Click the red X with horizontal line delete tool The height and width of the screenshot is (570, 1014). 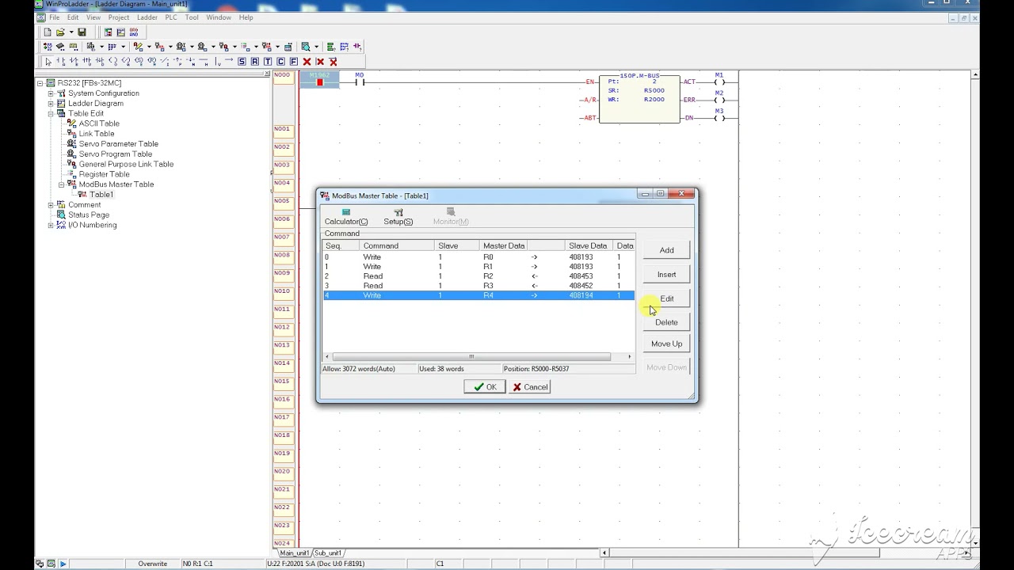(333, 62)
